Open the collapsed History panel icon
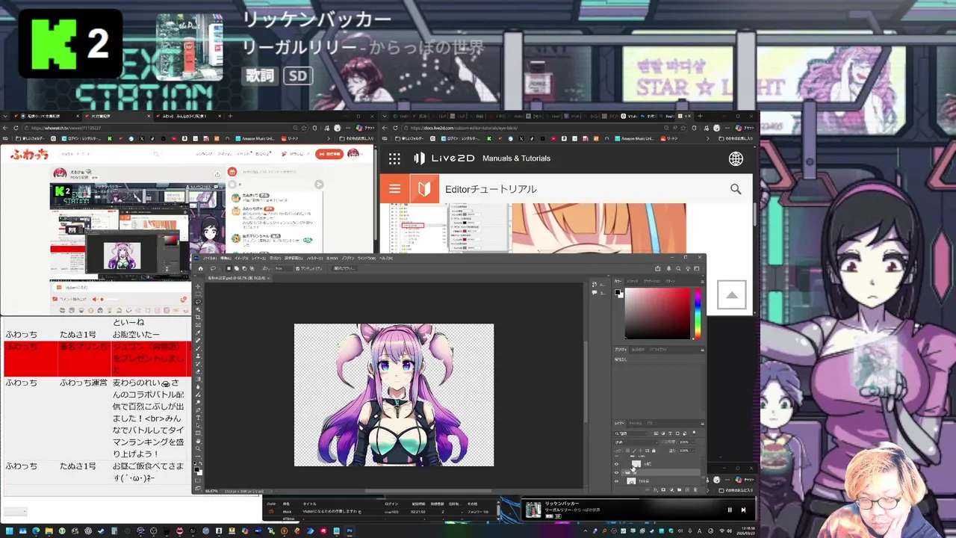956x538 pixels. click(595, 285)
